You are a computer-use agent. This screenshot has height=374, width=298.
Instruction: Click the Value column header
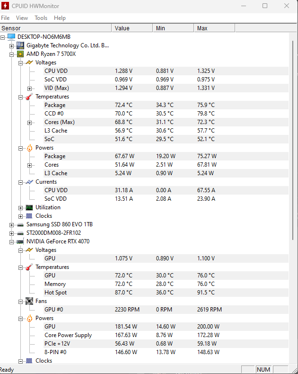(122, 28)
